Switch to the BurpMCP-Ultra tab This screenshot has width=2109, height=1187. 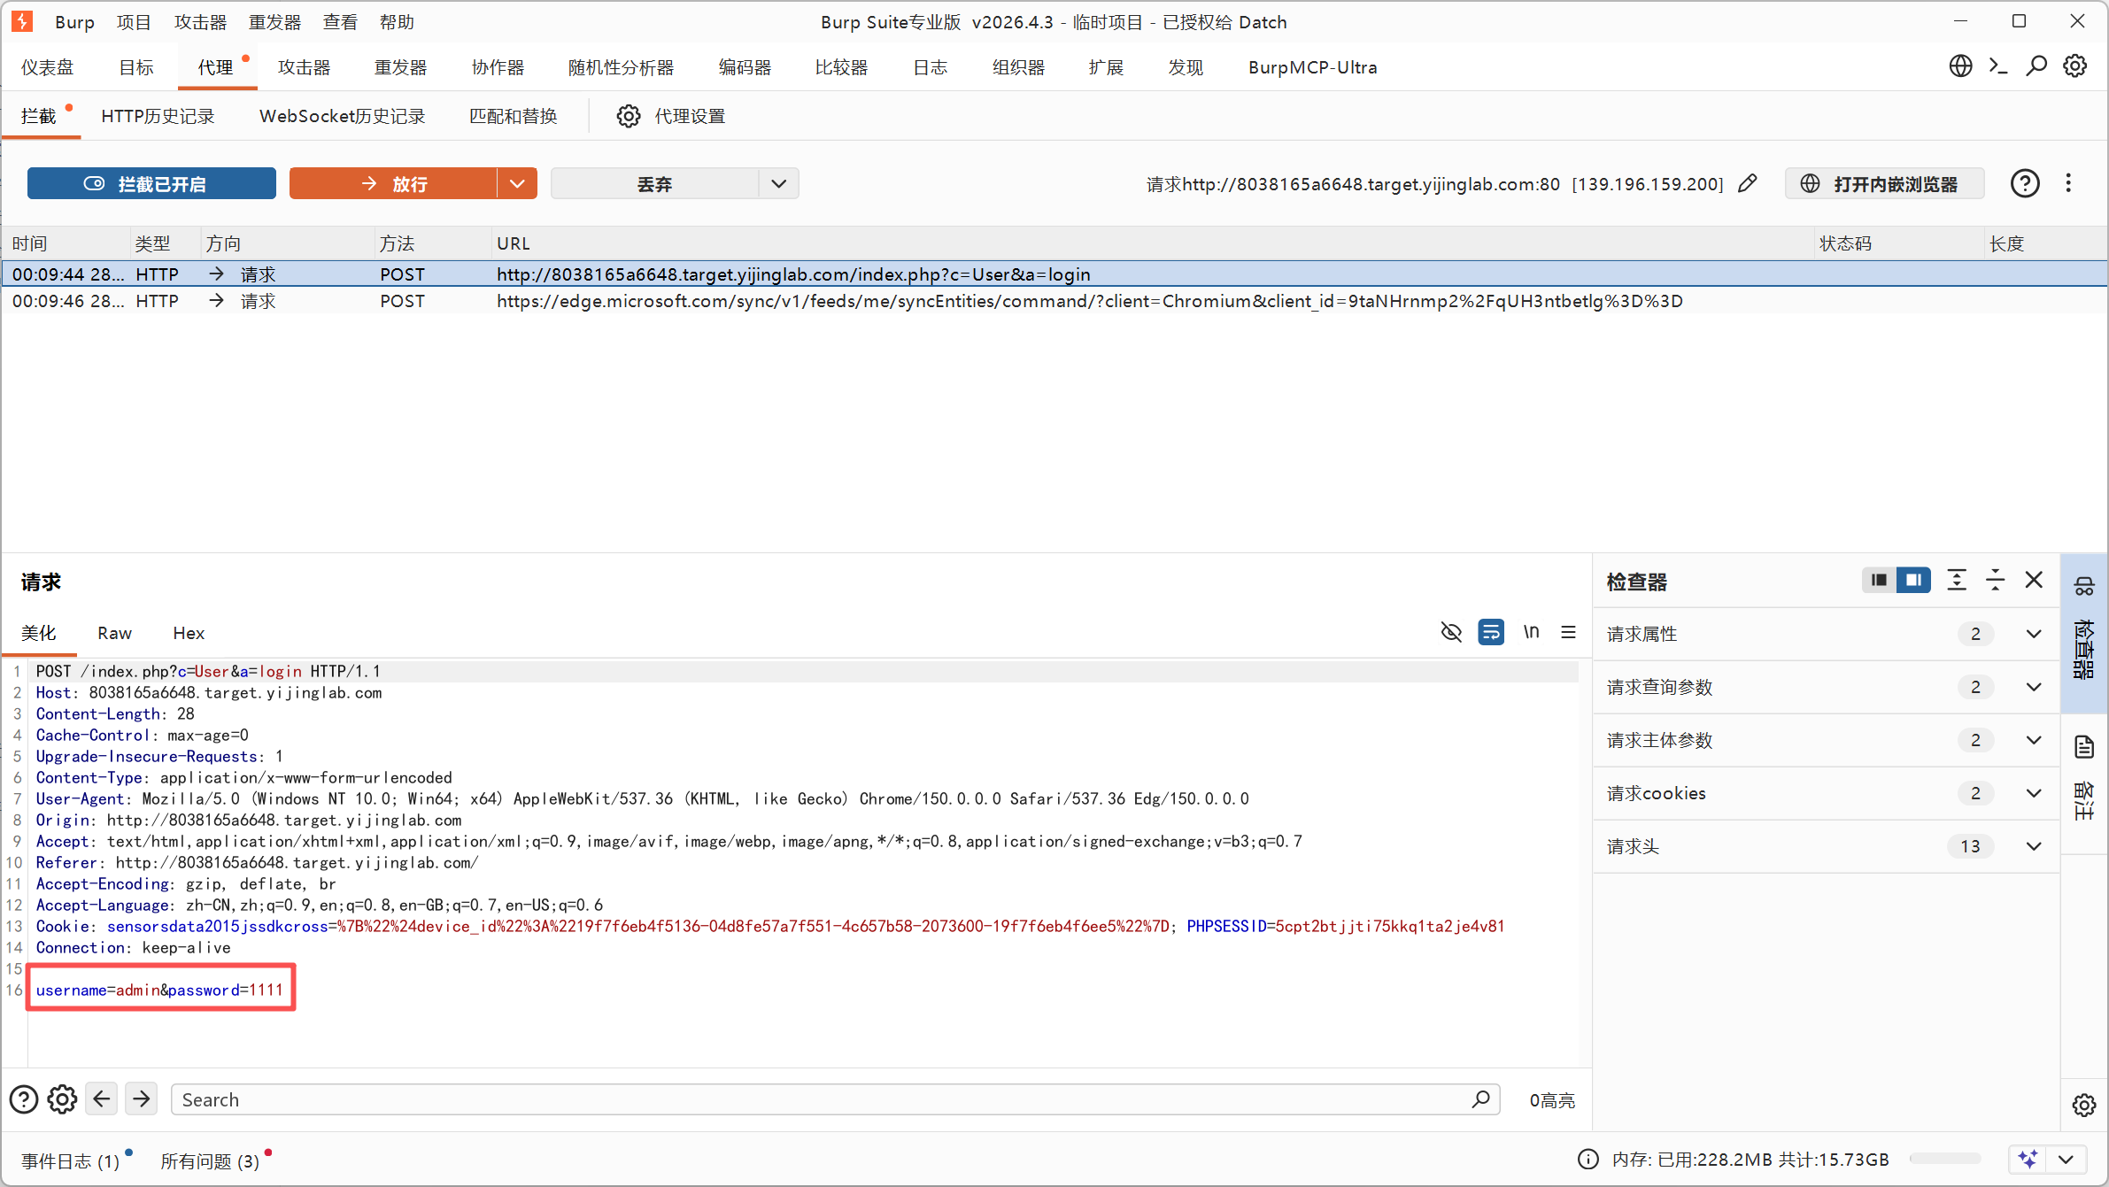click(x=1312, y=67)
